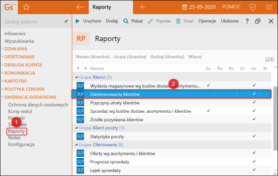The height and width of the screenshot is (176, 278).
Task: Open the POMOC menu
Action: 231,7
